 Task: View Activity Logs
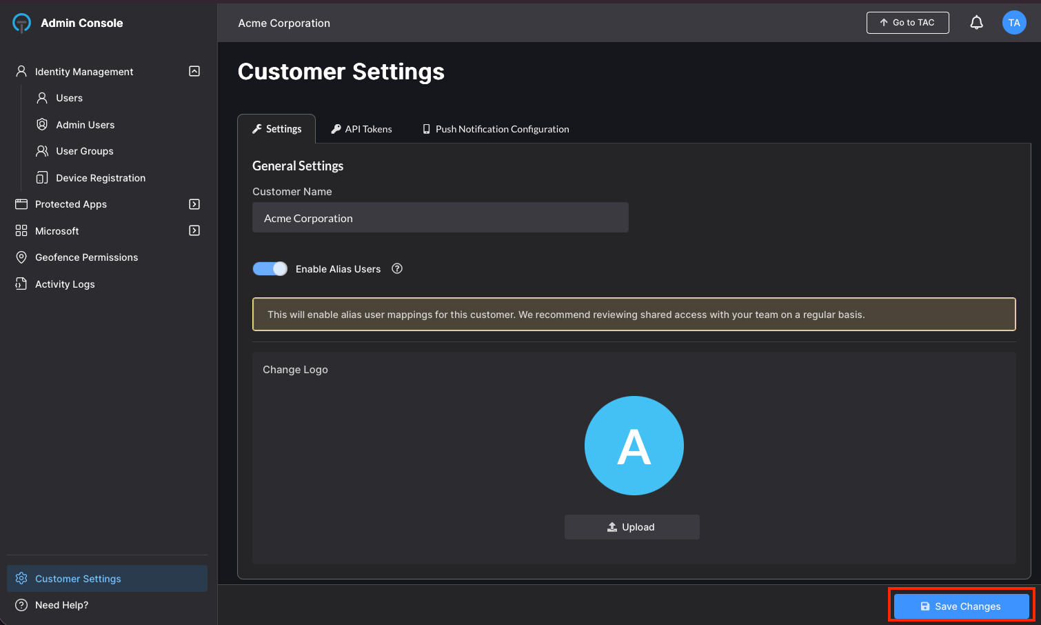pos(65,284)
